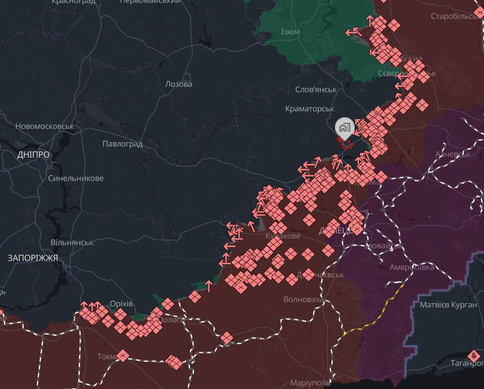Click the Синельникове town label
The width and height of the screenshot is (484, 389).
coord(76,178)
